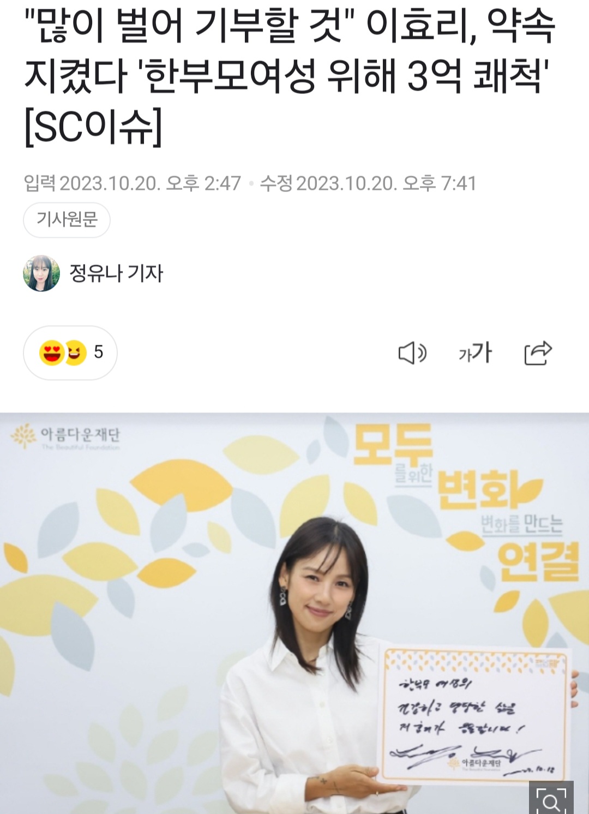This screenshot has width=589, height=814.
Task: Click the 입력 2023.10.20. 오후 2:47 timestamp
Action: coord(132,183)
